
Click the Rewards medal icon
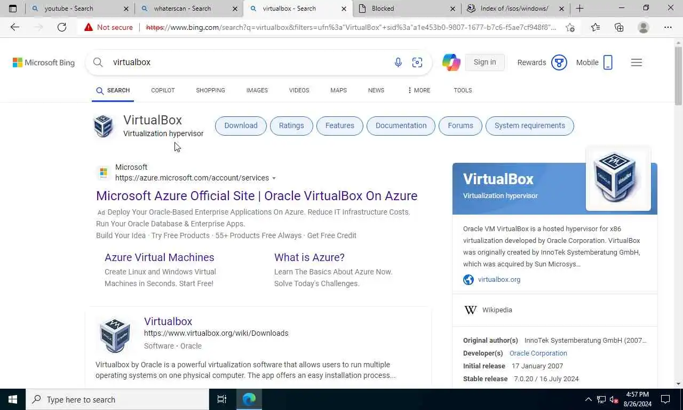559,62
